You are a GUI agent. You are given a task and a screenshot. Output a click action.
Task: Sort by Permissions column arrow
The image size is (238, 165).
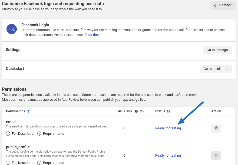(x=29, y=111)
